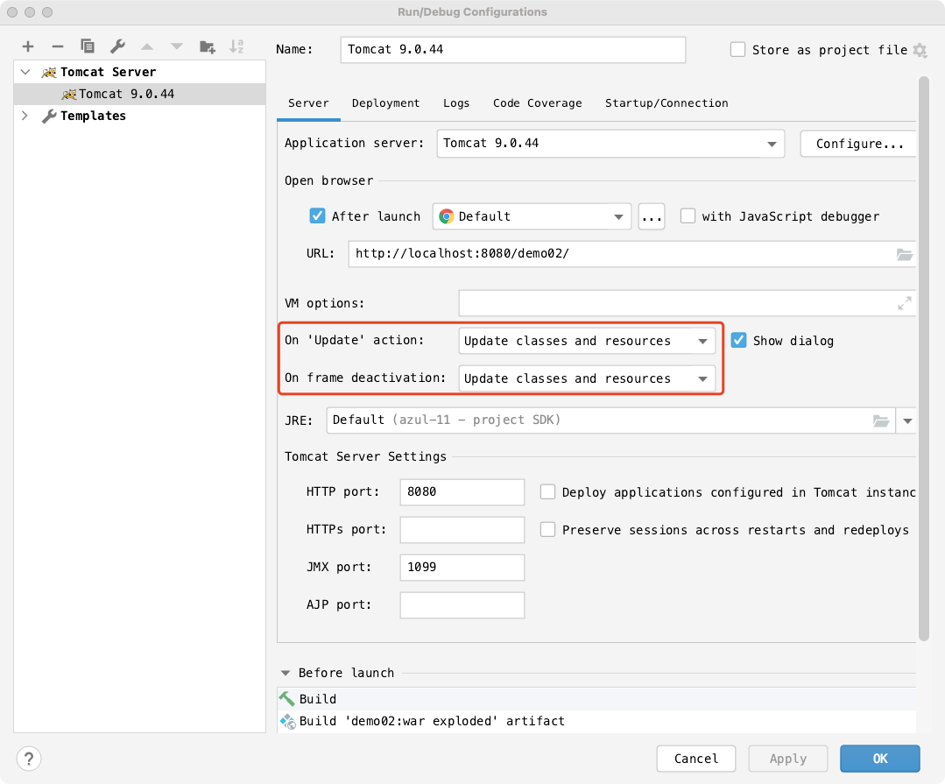
Task: Browse URL using folder icon
Action: [904, 254]
